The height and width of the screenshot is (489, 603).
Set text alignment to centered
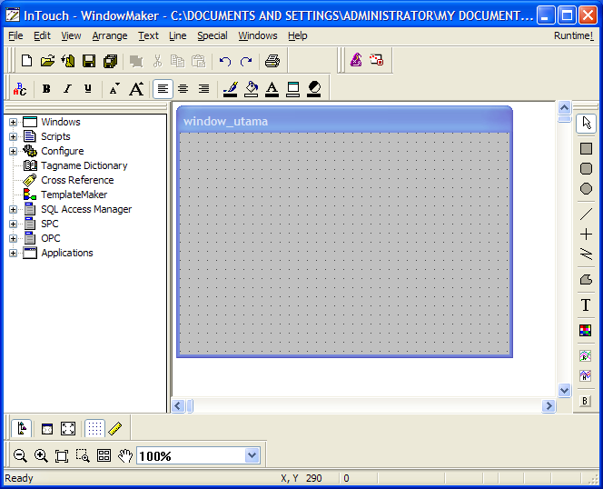183,89
